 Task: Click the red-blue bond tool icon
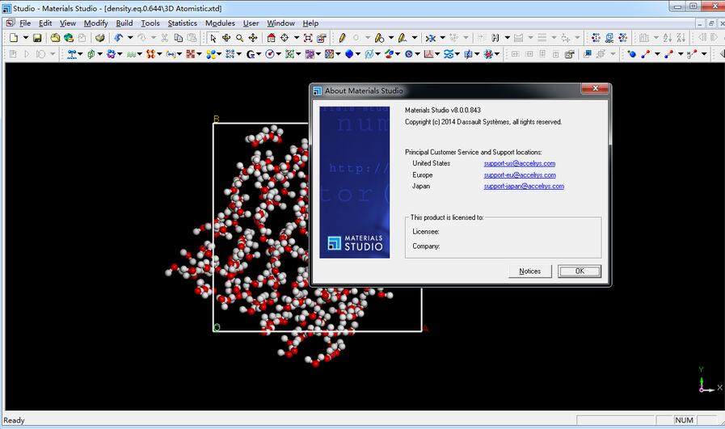(646, 54)
